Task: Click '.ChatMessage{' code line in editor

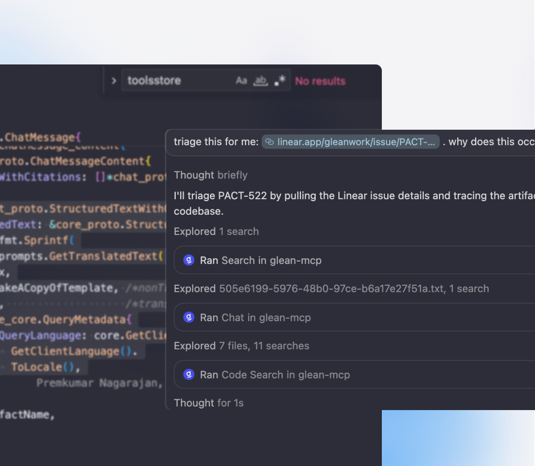Action: tap(40, 137)
